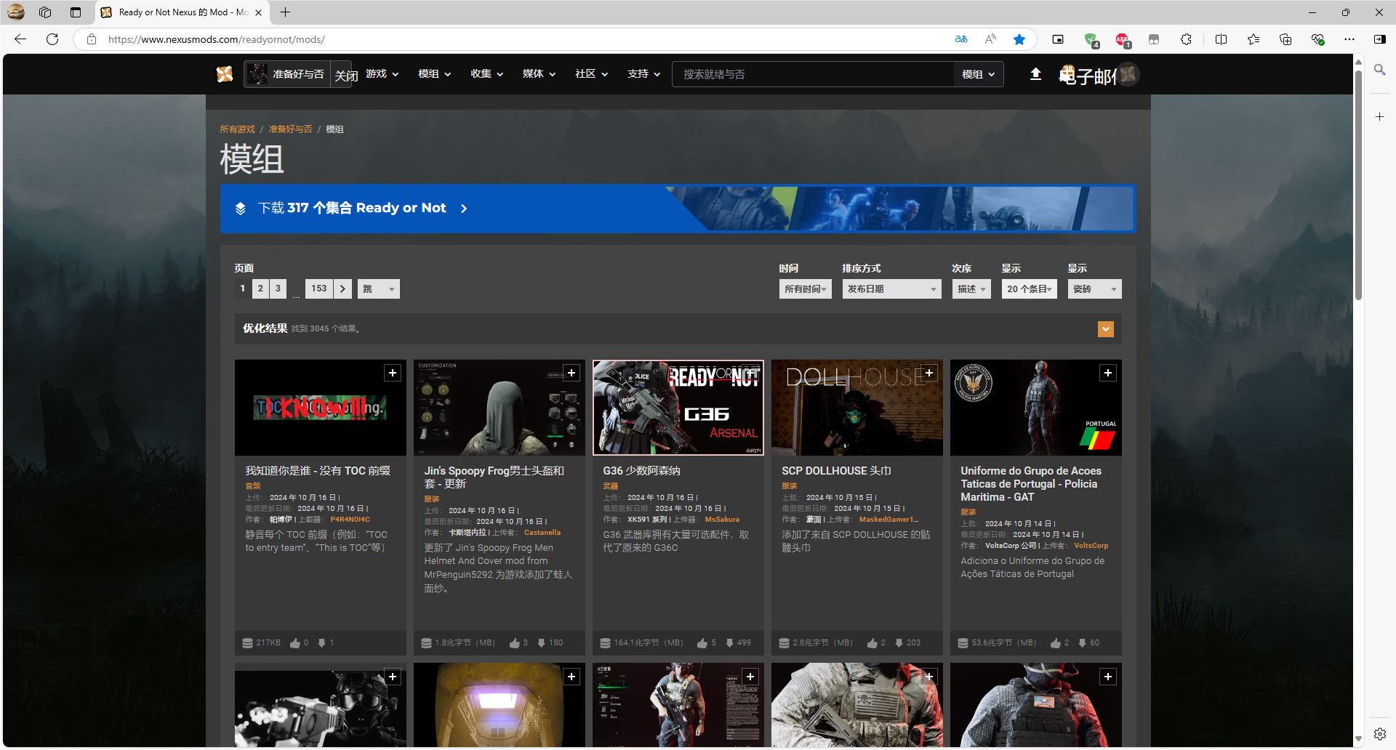Open new browser tab
1396x750 pixels.
(285, 12)
